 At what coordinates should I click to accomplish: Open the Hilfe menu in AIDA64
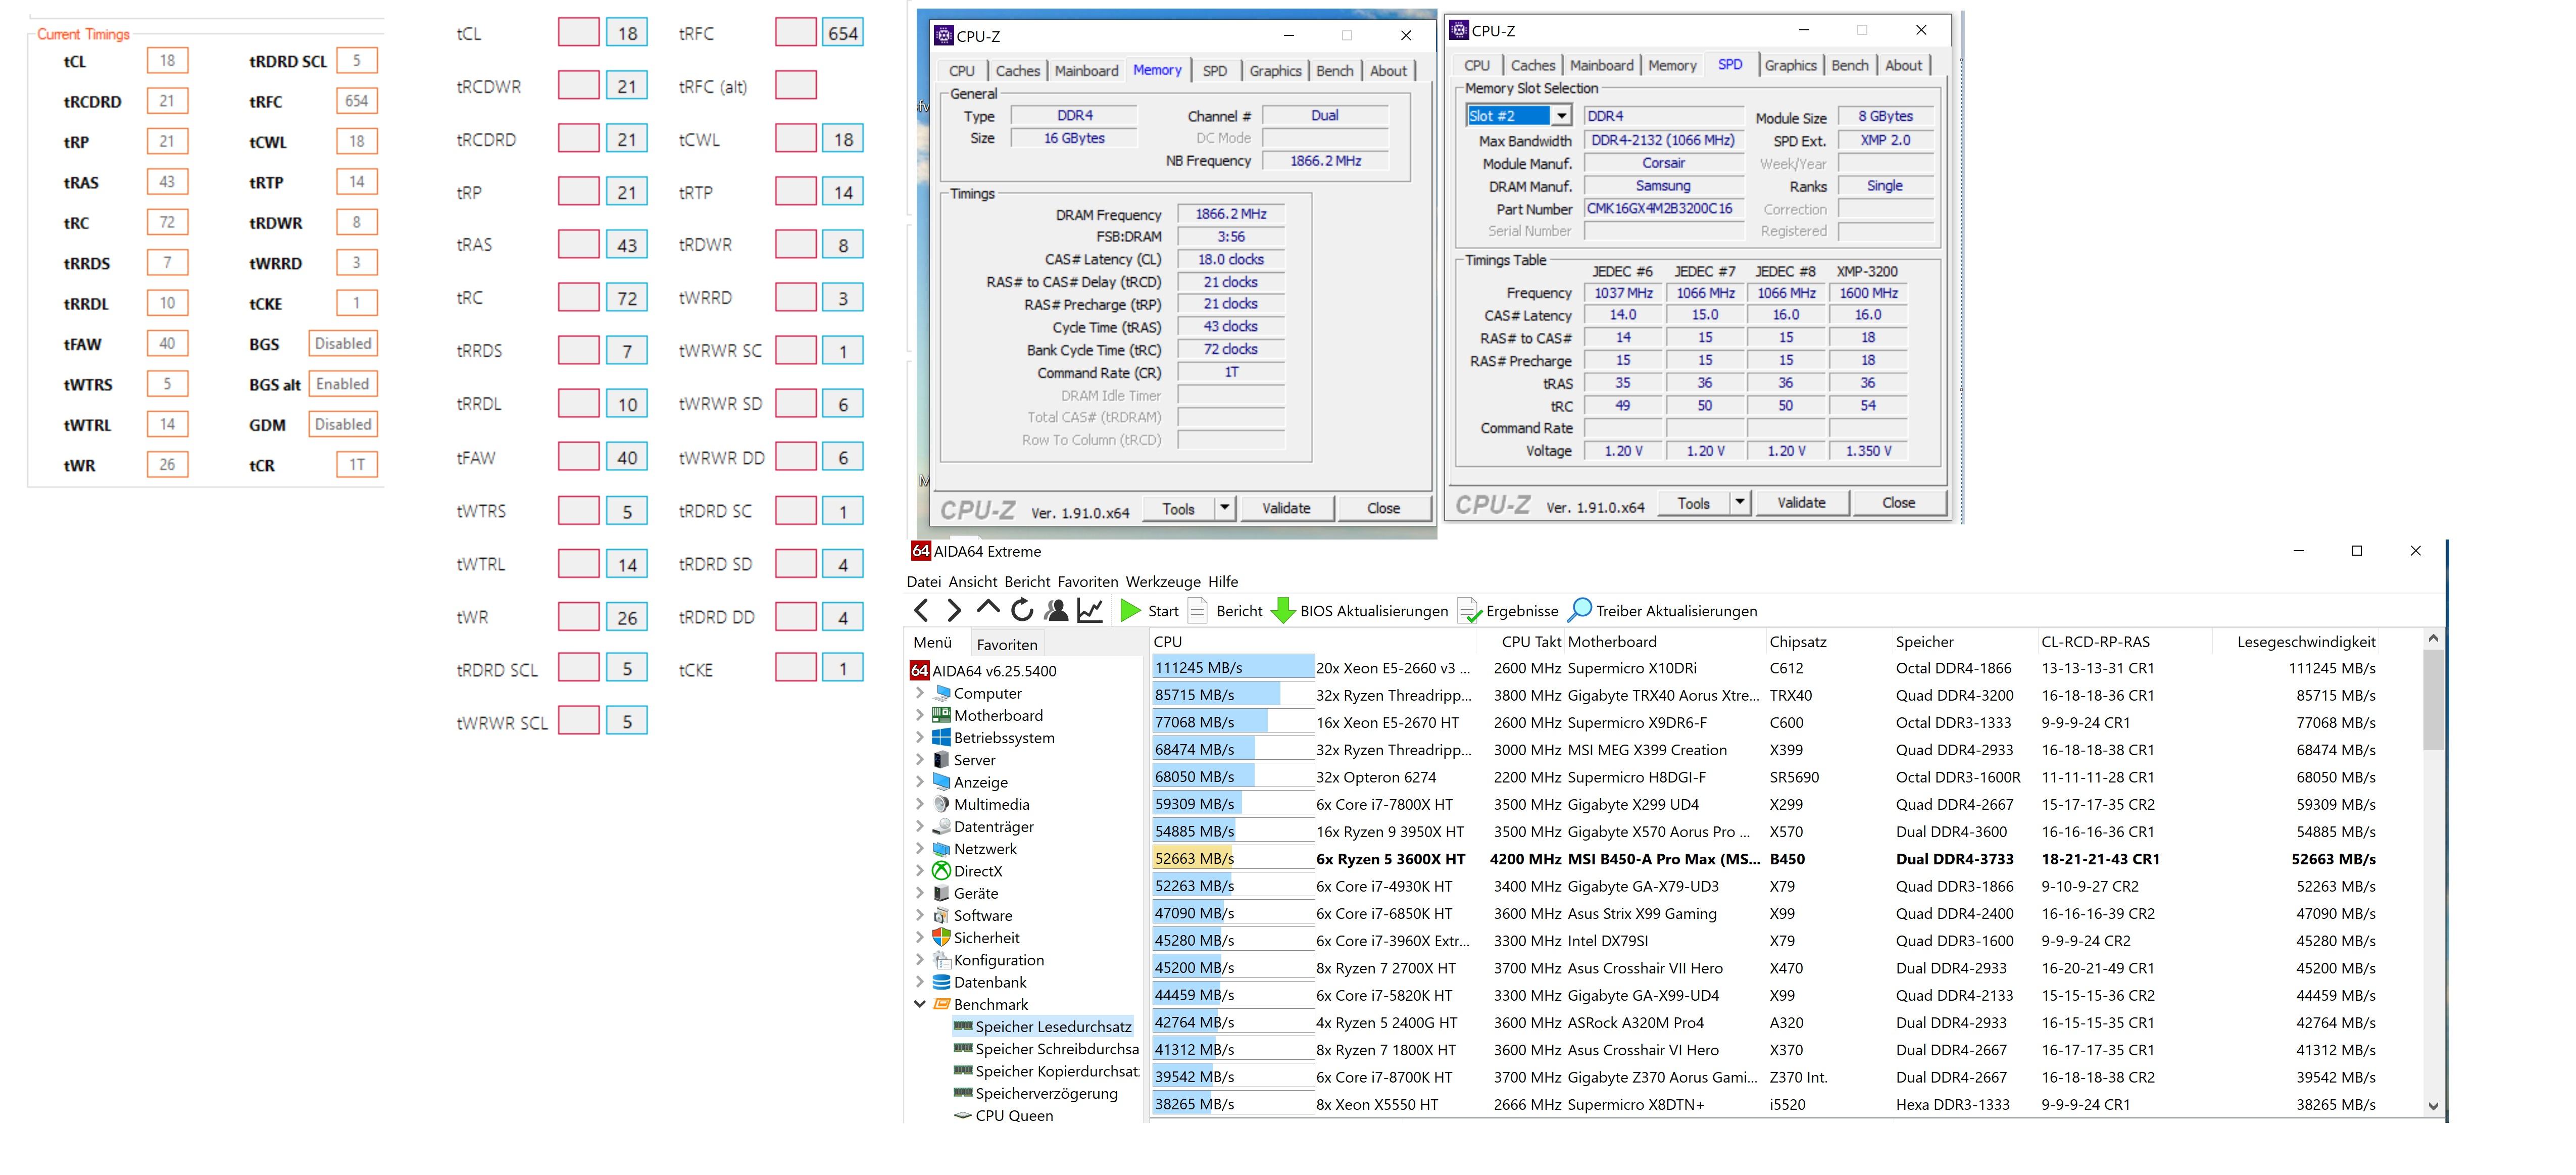1223,581
